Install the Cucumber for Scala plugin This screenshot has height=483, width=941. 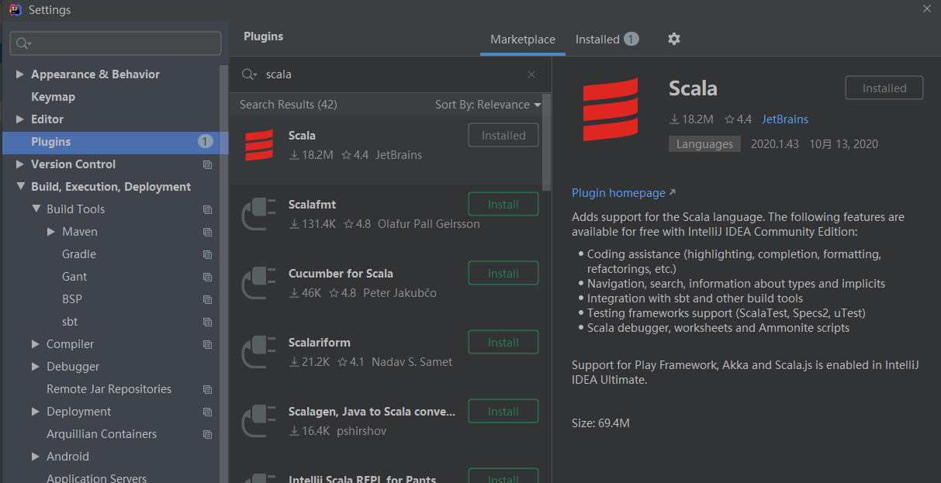[x=503, y=274]
